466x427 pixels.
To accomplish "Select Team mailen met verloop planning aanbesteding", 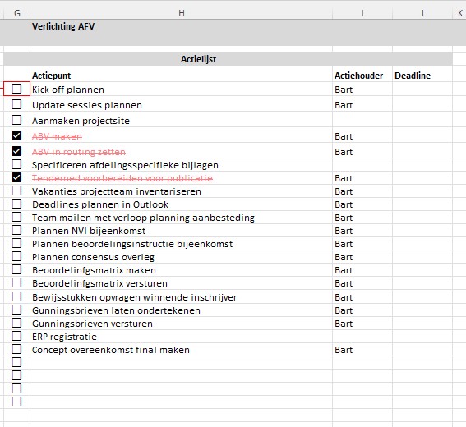I will pyautogui.click(x=182, y=218).
